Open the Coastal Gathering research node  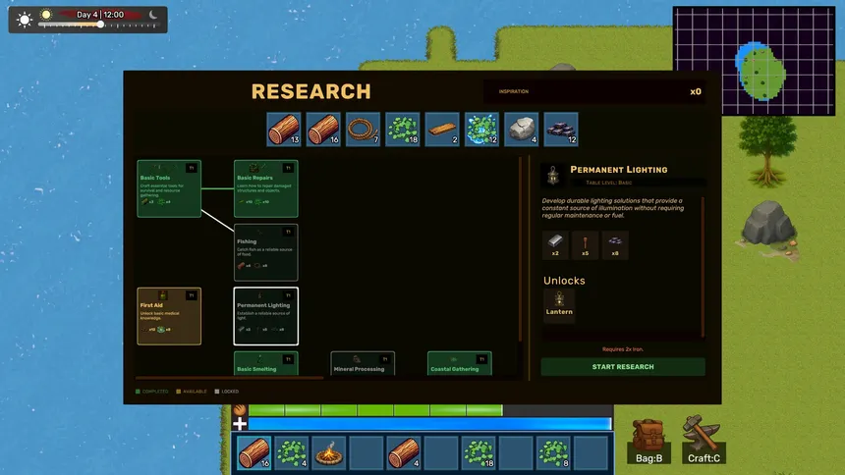point(460,363)
